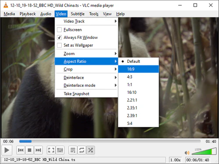Viewport: 219px width, 164px height.
Task: Click the Play button
Action: [x=7, y=150]
